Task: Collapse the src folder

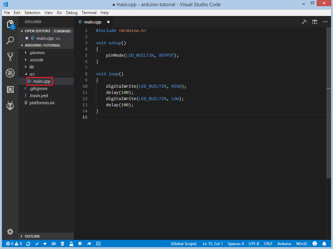Action: [26, 74]
